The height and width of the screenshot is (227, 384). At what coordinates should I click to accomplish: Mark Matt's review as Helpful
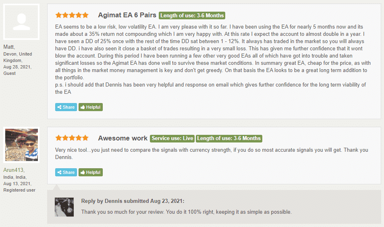91,107
